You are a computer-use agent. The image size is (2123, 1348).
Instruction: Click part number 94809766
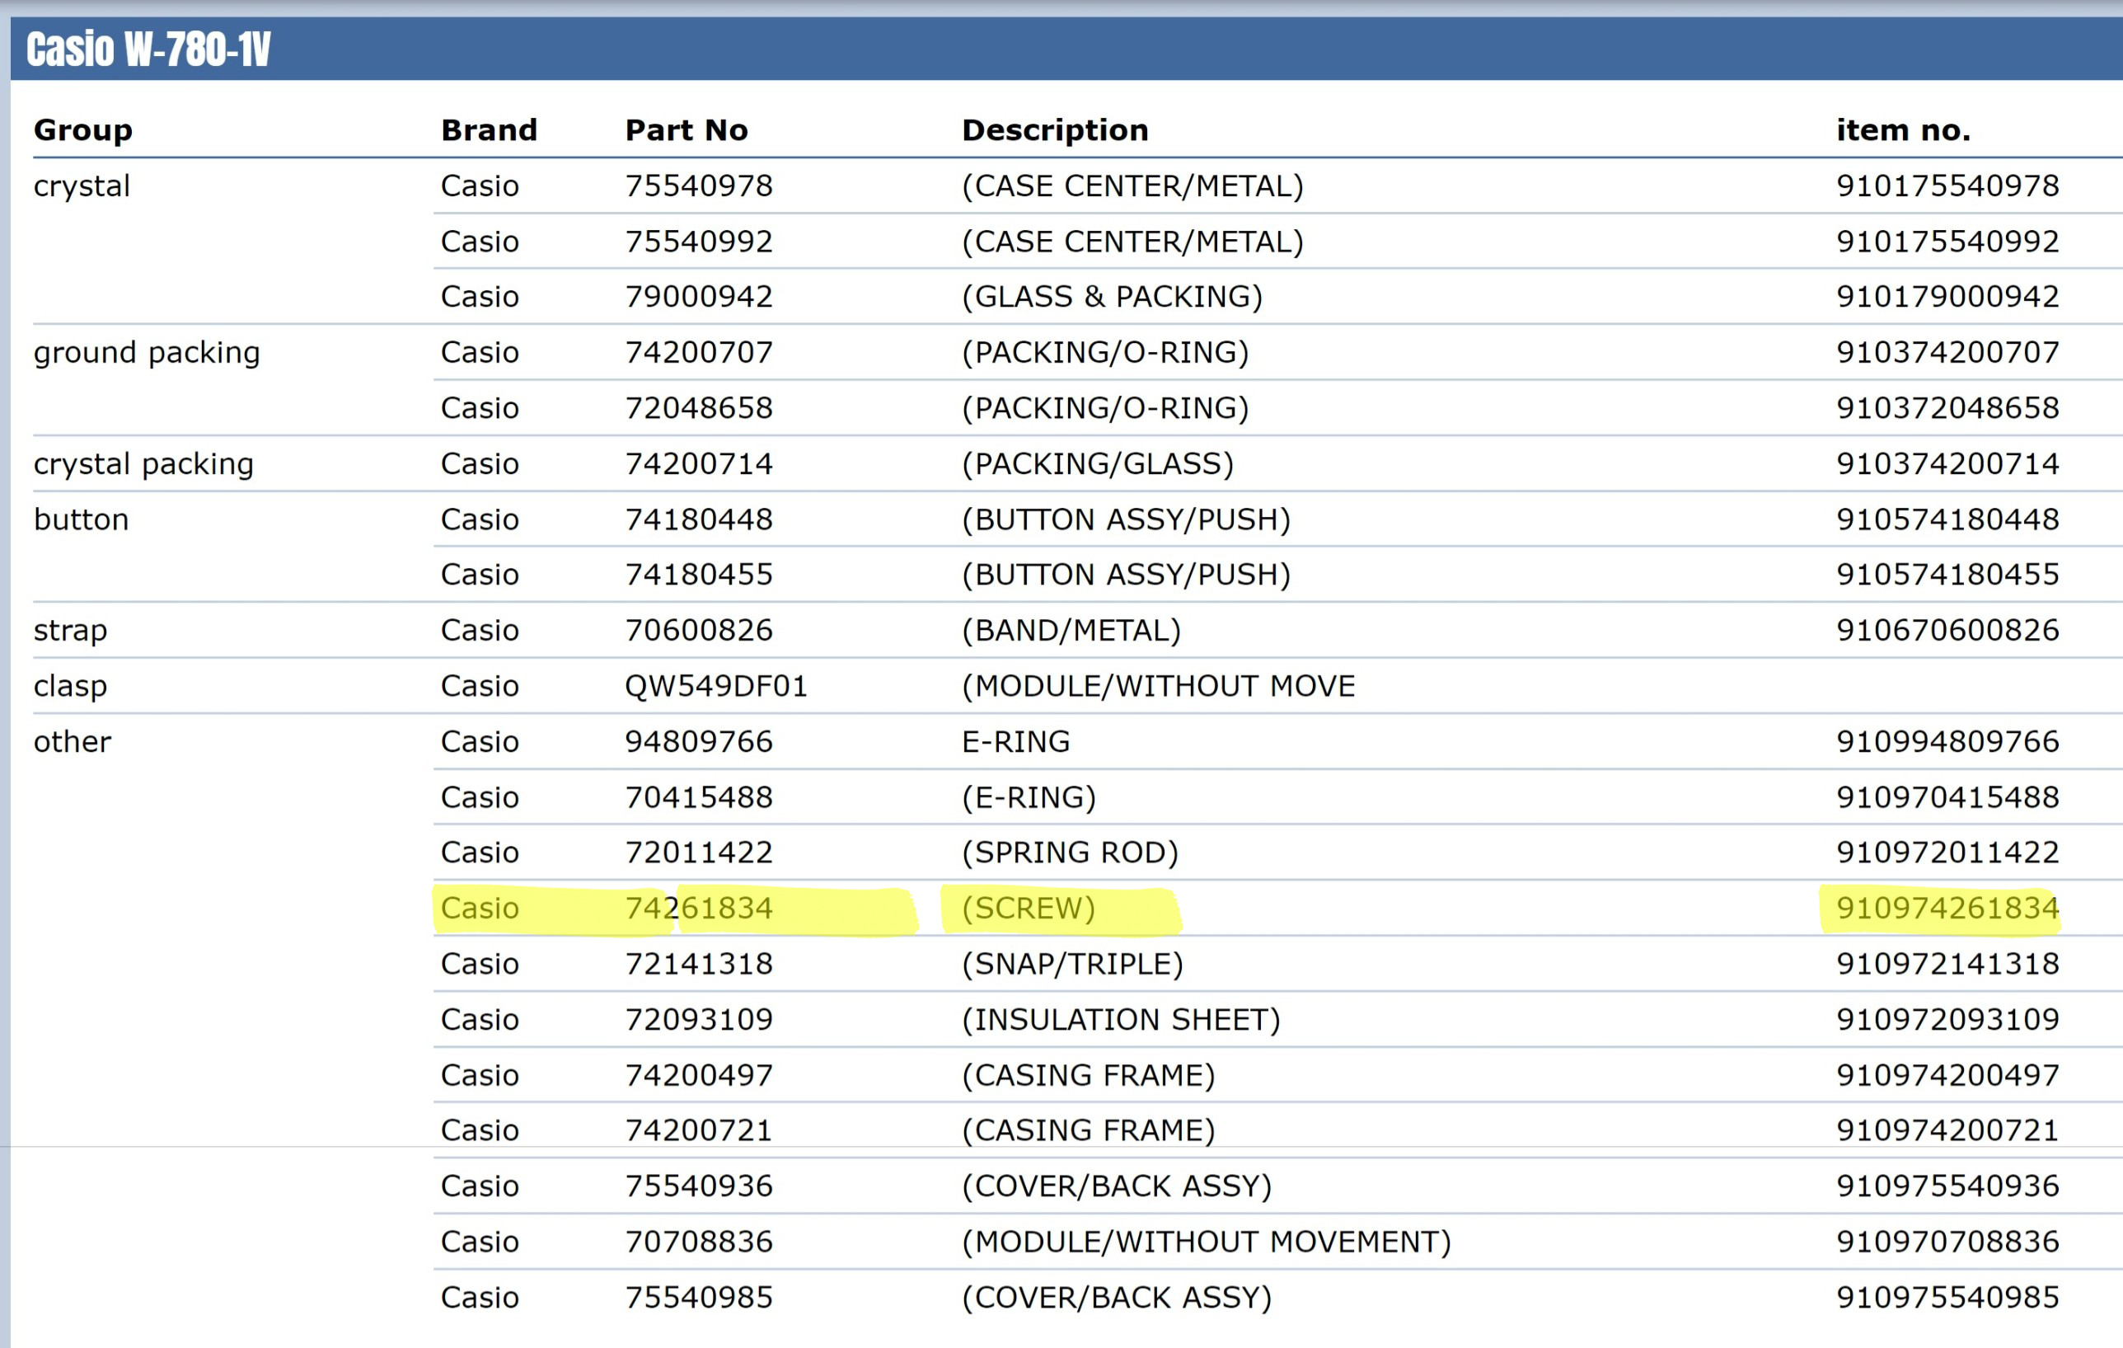point(699,742)
